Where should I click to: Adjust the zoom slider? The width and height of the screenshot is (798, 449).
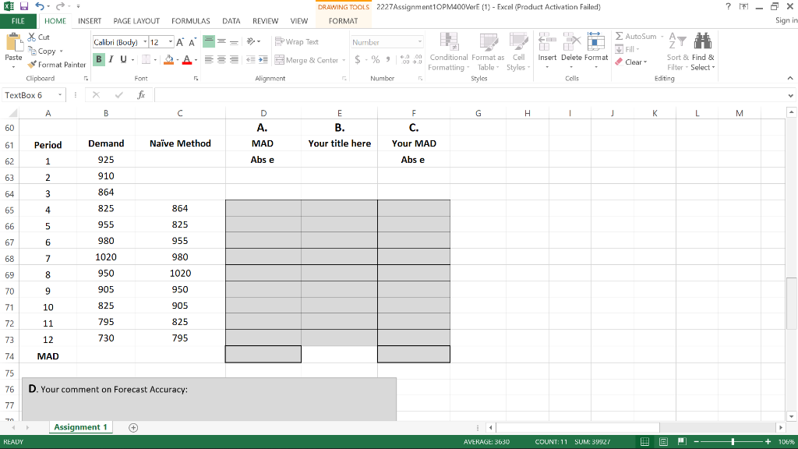(733, 442)
